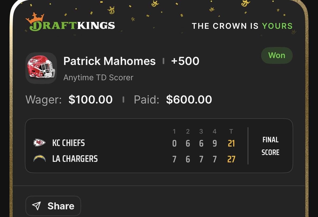Click the +500 odds value

pos(185,61)
